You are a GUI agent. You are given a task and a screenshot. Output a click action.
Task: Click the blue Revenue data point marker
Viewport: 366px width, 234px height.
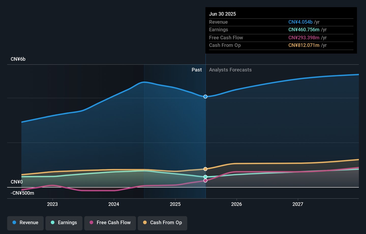[x=205, y=97]
